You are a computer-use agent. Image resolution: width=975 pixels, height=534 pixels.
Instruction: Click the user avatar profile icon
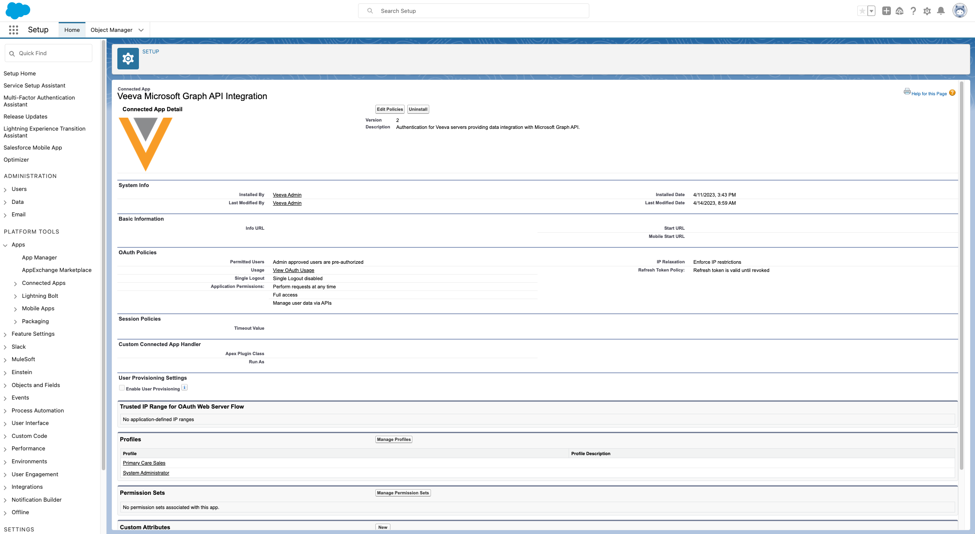959,11
